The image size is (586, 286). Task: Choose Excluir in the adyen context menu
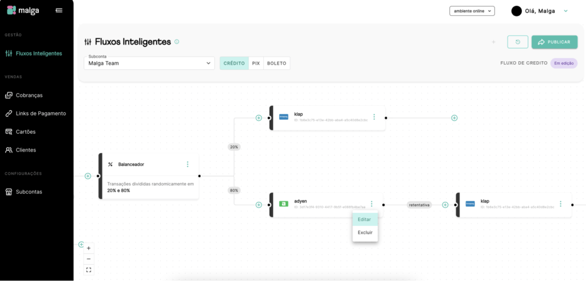coord(365,232)
